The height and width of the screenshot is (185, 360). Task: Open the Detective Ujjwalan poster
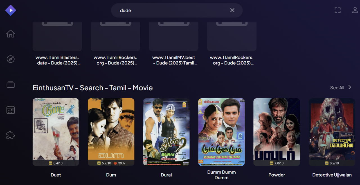332,132
